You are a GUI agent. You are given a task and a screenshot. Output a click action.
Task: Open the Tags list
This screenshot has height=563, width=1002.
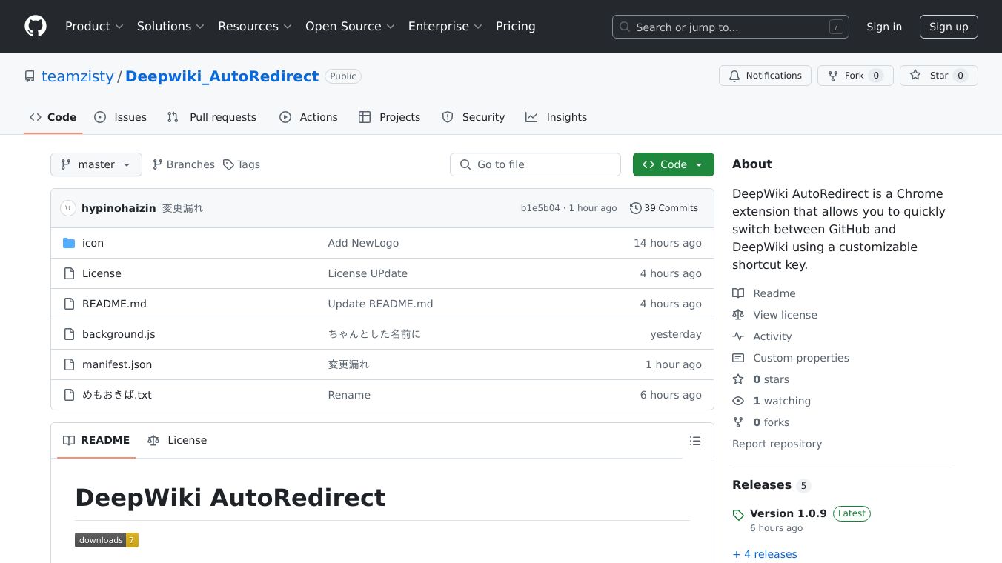242,164
